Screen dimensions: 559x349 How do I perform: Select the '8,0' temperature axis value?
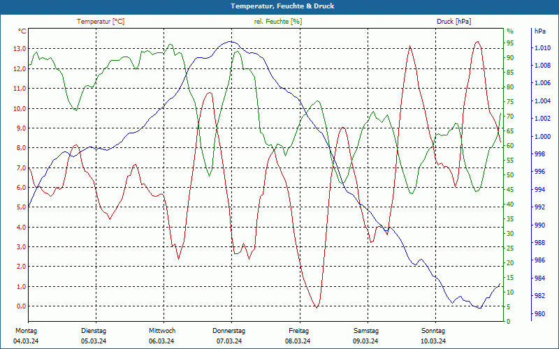21,148
